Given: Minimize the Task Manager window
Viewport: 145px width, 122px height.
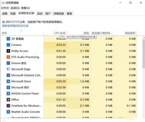Looking at the screenshot, I should 120,3.
